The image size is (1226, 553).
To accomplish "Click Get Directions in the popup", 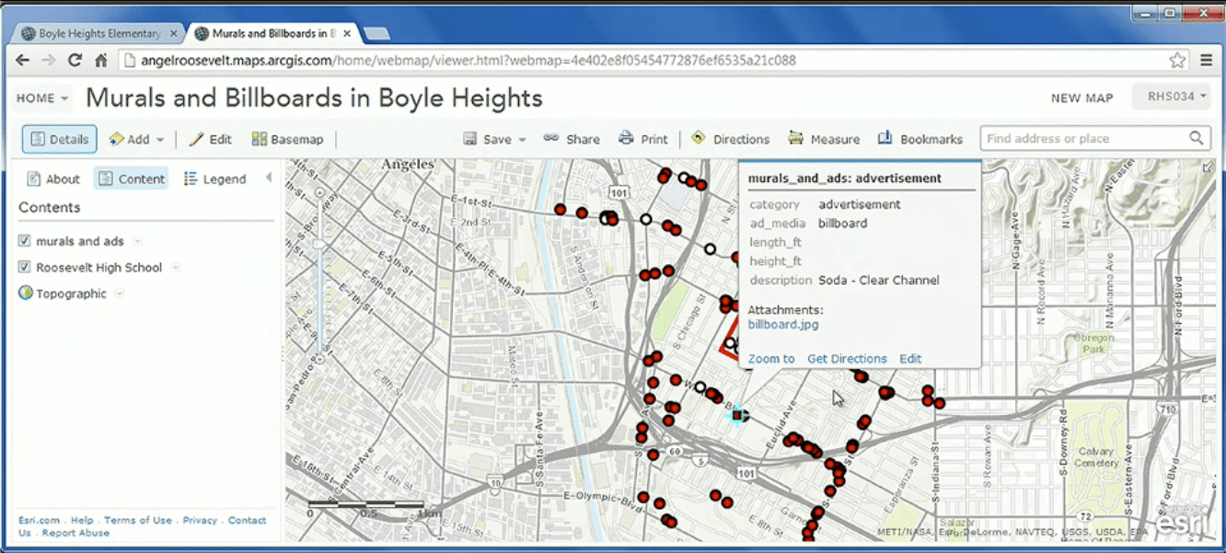I will coord(847,359).
